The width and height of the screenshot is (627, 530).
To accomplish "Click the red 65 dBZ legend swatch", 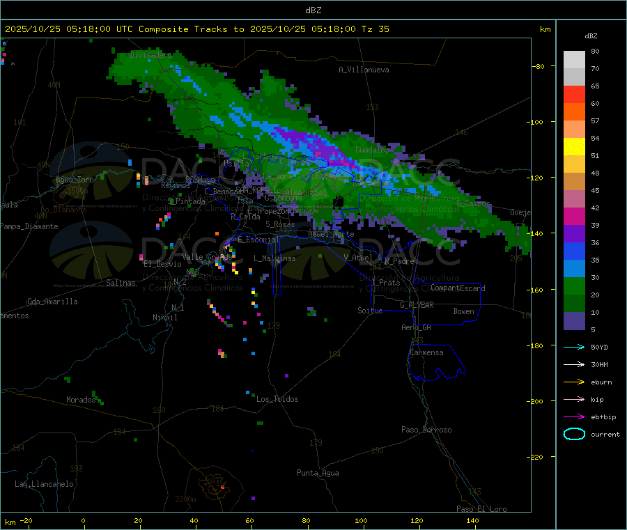I will click(574, 94).
